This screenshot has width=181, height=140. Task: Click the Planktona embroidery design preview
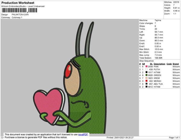click(70, 78)
